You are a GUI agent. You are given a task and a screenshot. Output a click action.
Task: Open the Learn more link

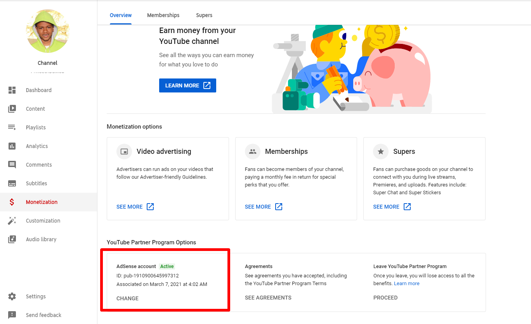407,284
